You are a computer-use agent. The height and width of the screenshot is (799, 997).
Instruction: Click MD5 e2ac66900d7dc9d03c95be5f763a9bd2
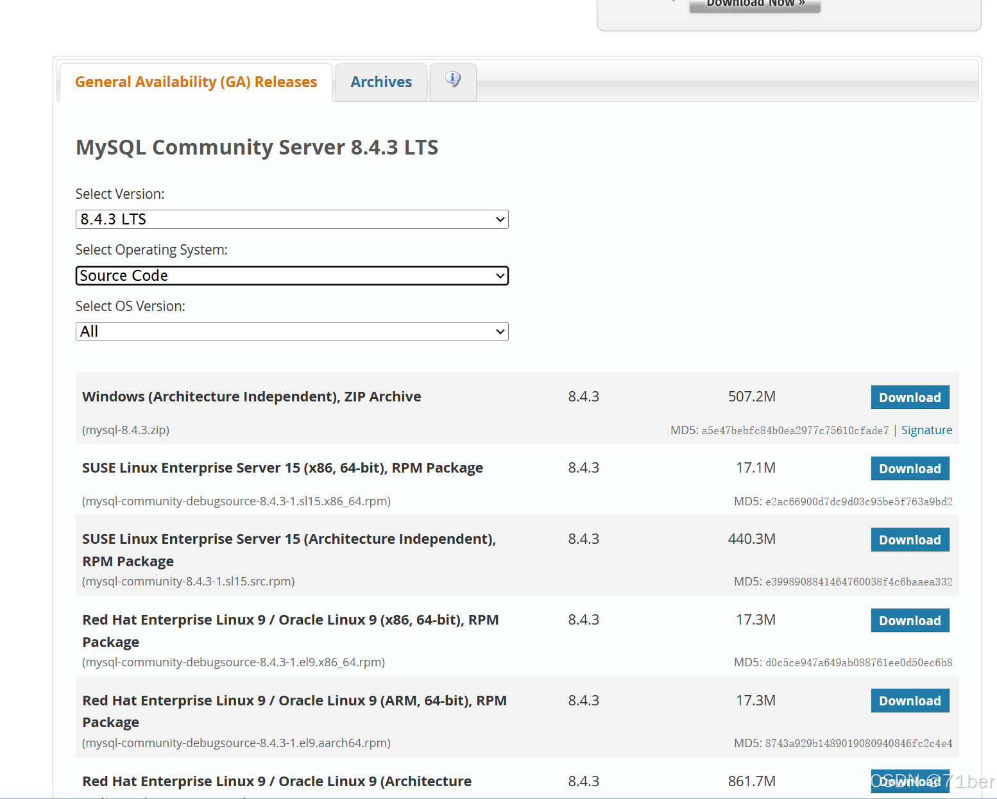click(858, 502)
